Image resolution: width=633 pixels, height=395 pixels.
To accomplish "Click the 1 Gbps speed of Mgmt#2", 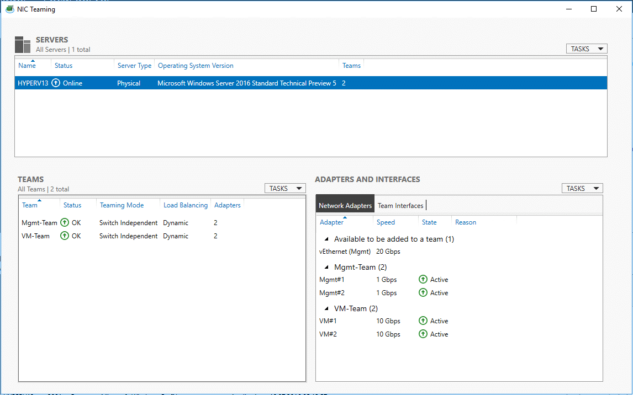I will pyautogui.click(x=387, y=292).
